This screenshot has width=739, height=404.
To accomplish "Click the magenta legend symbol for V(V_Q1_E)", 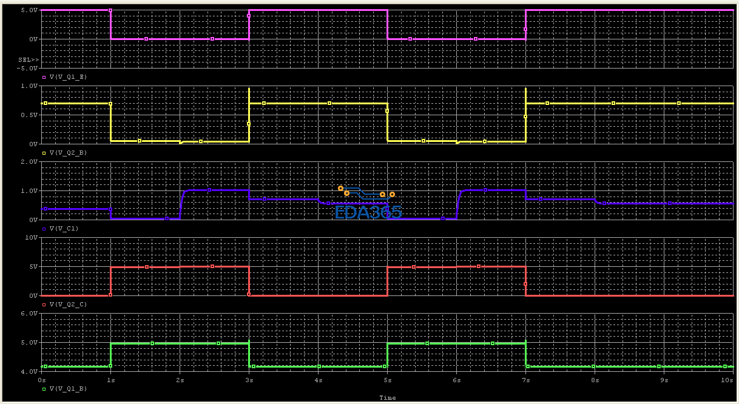I will point(44,77).
